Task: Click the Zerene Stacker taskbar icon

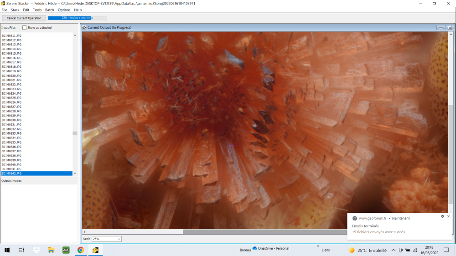Action: (96, 250)
